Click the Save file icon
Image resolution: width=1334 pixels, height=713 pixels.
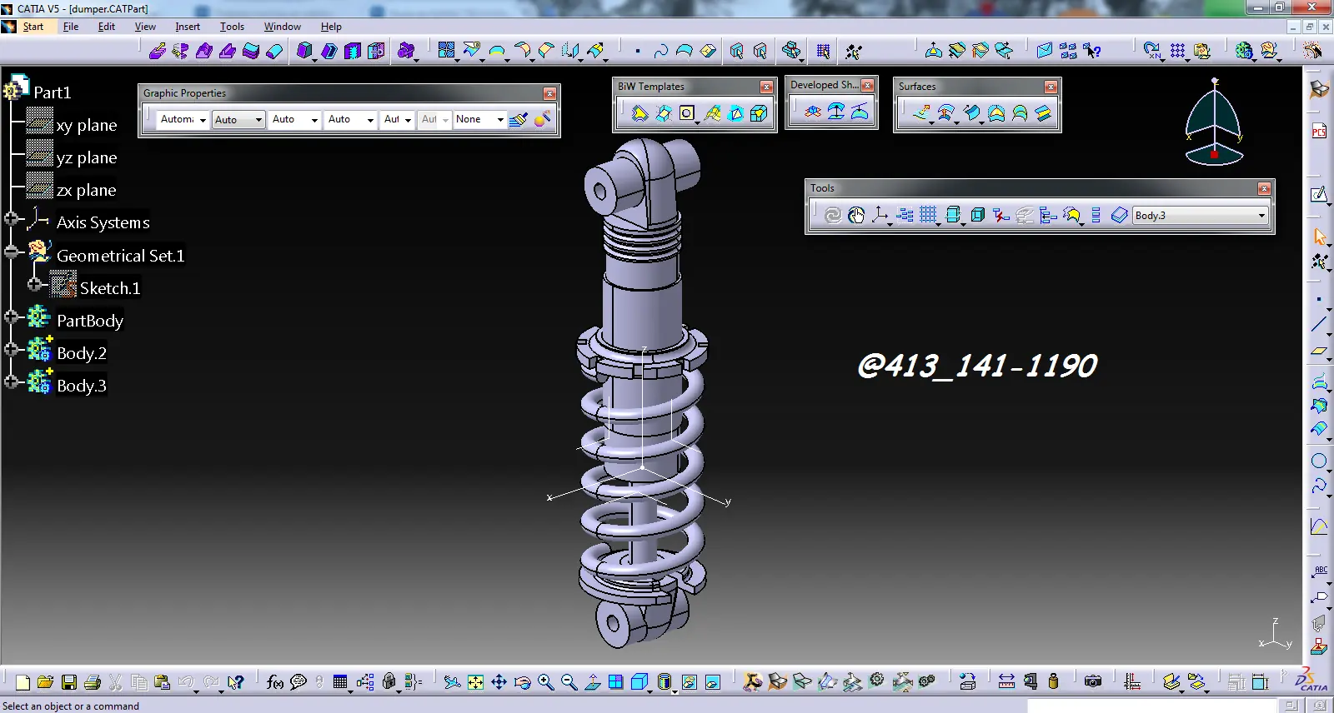[x=69, y=682]
